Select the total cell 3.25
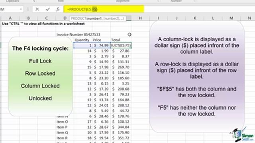Viewport: 255px width, 143px height. coord(121,83)
